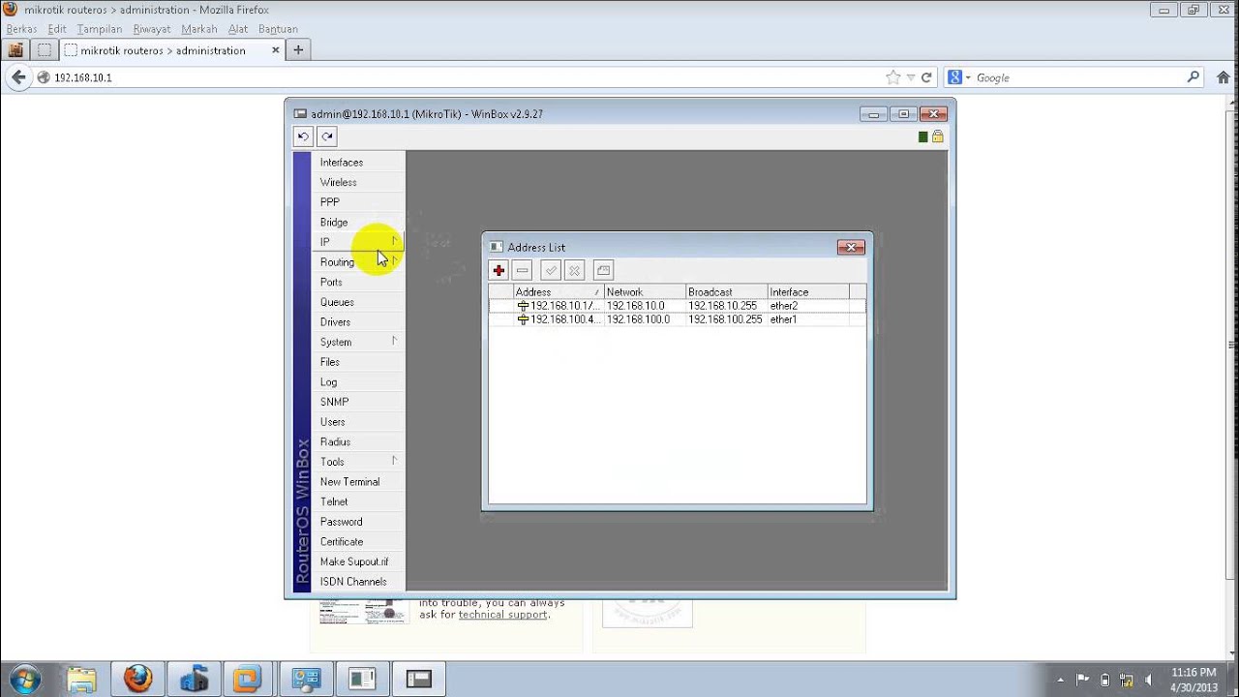Reload the page with the refresh icon

click(926, 77)
